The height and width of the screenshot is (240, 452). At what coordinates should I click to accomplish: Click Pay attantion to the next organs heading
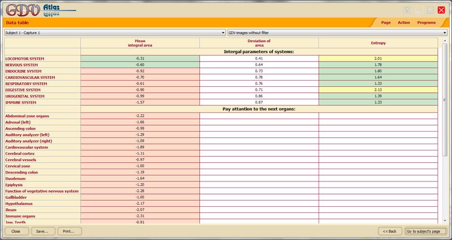259,109
